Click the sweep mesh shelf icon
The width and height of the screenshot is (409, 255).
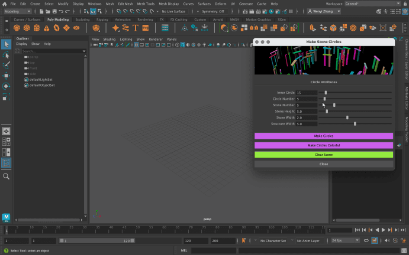125,28
